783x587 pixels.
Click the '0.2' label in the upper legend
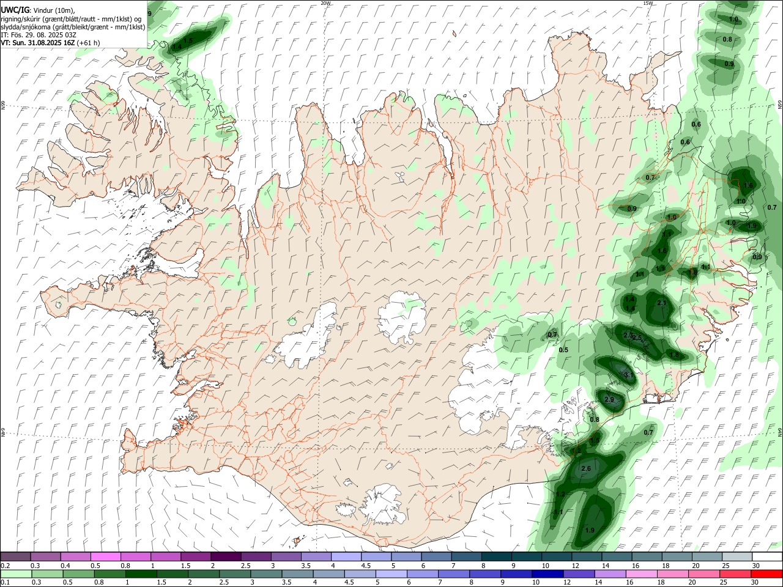(x=6, y=566)
